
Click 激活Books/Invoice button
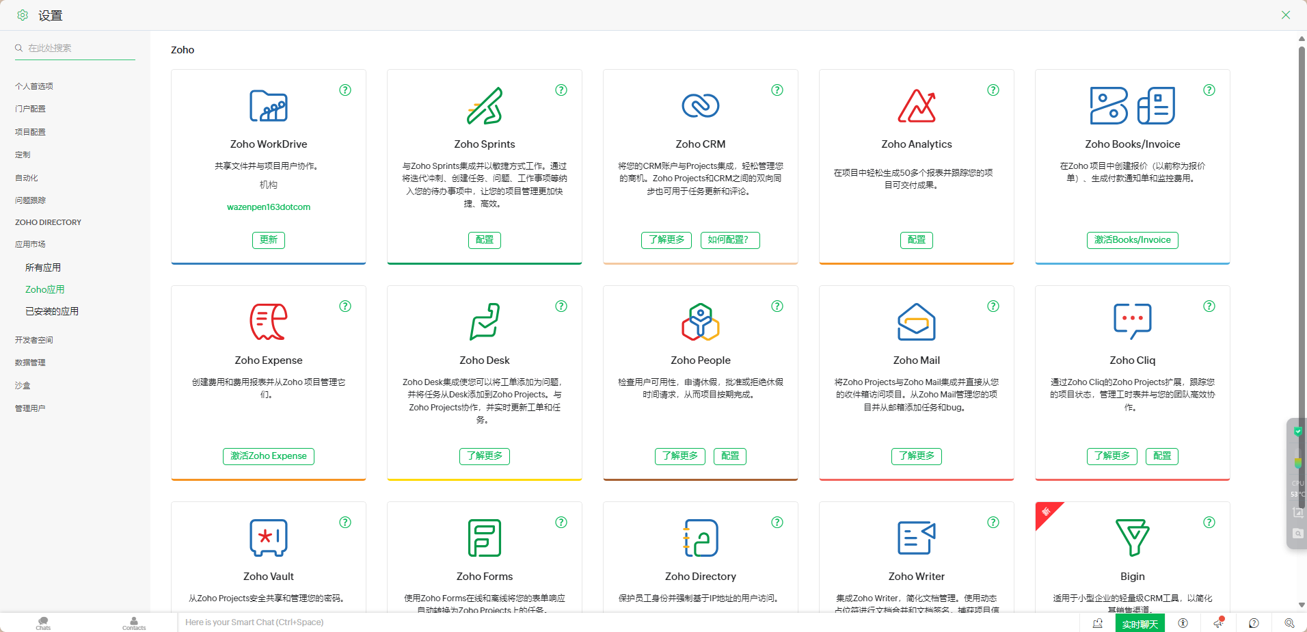coord(1133,240)
